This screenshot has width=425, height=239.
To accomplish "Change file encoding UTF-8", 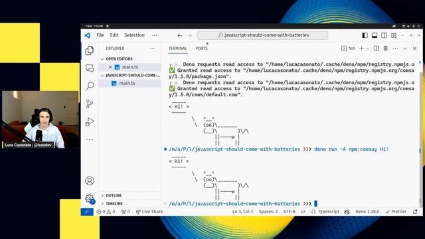I will (x=290, y=212).
